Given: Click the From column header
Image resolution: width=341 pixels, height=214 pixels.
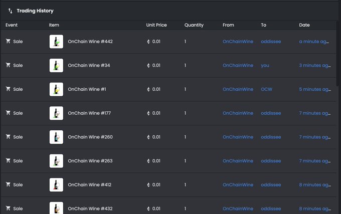Looking at the screenshot, I should coord(228,25).
